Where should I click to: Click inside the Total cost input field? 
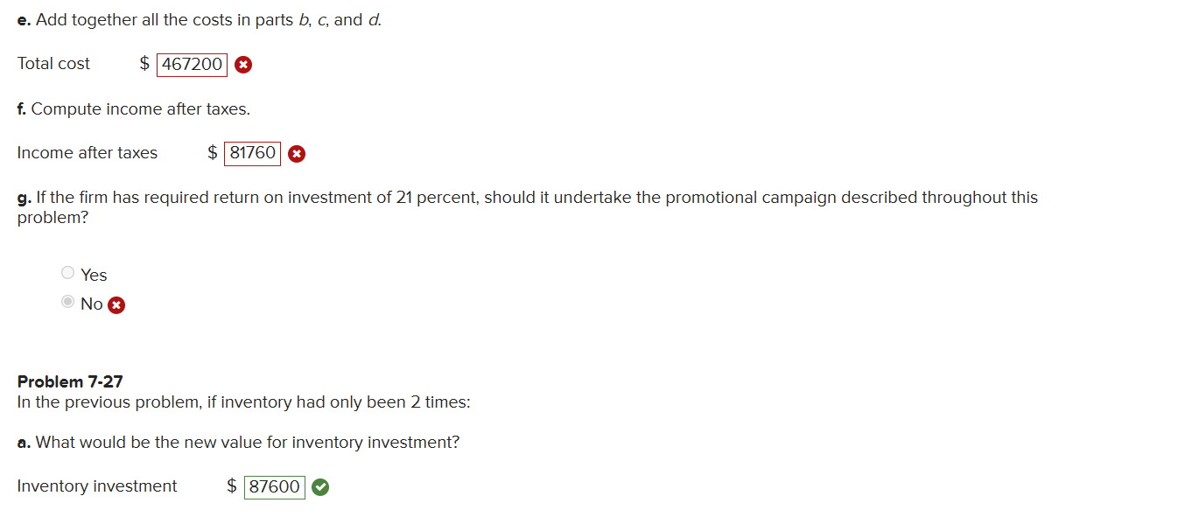tap(191, 64)
